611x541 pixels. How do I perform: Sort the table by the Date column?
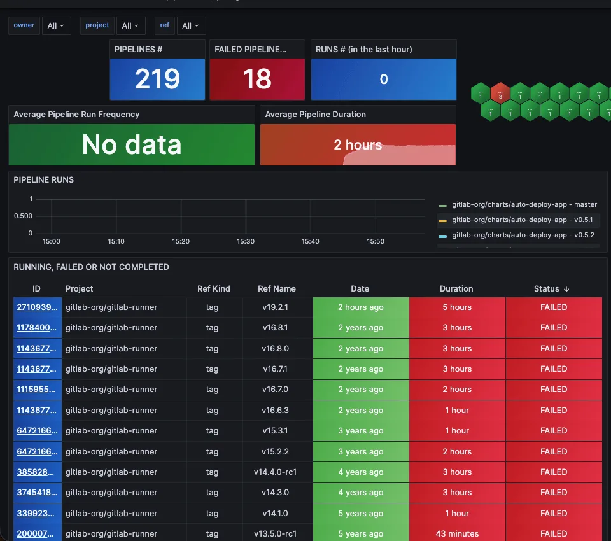click(x=360, y=289)
